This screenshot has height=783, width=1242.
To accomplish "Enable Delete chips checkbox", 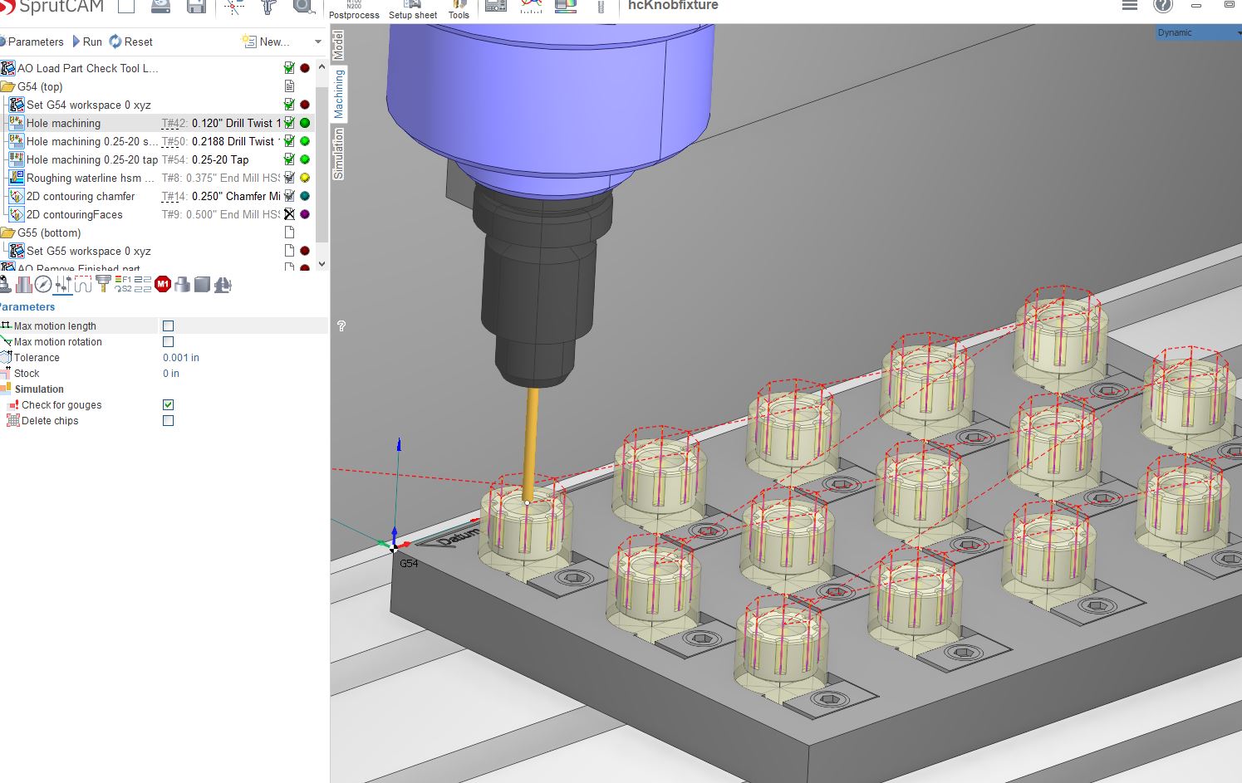I will click(169, 421).
